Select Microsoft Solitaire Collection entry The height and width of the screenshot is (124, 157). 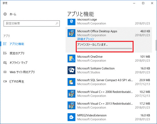click(109, 70)
